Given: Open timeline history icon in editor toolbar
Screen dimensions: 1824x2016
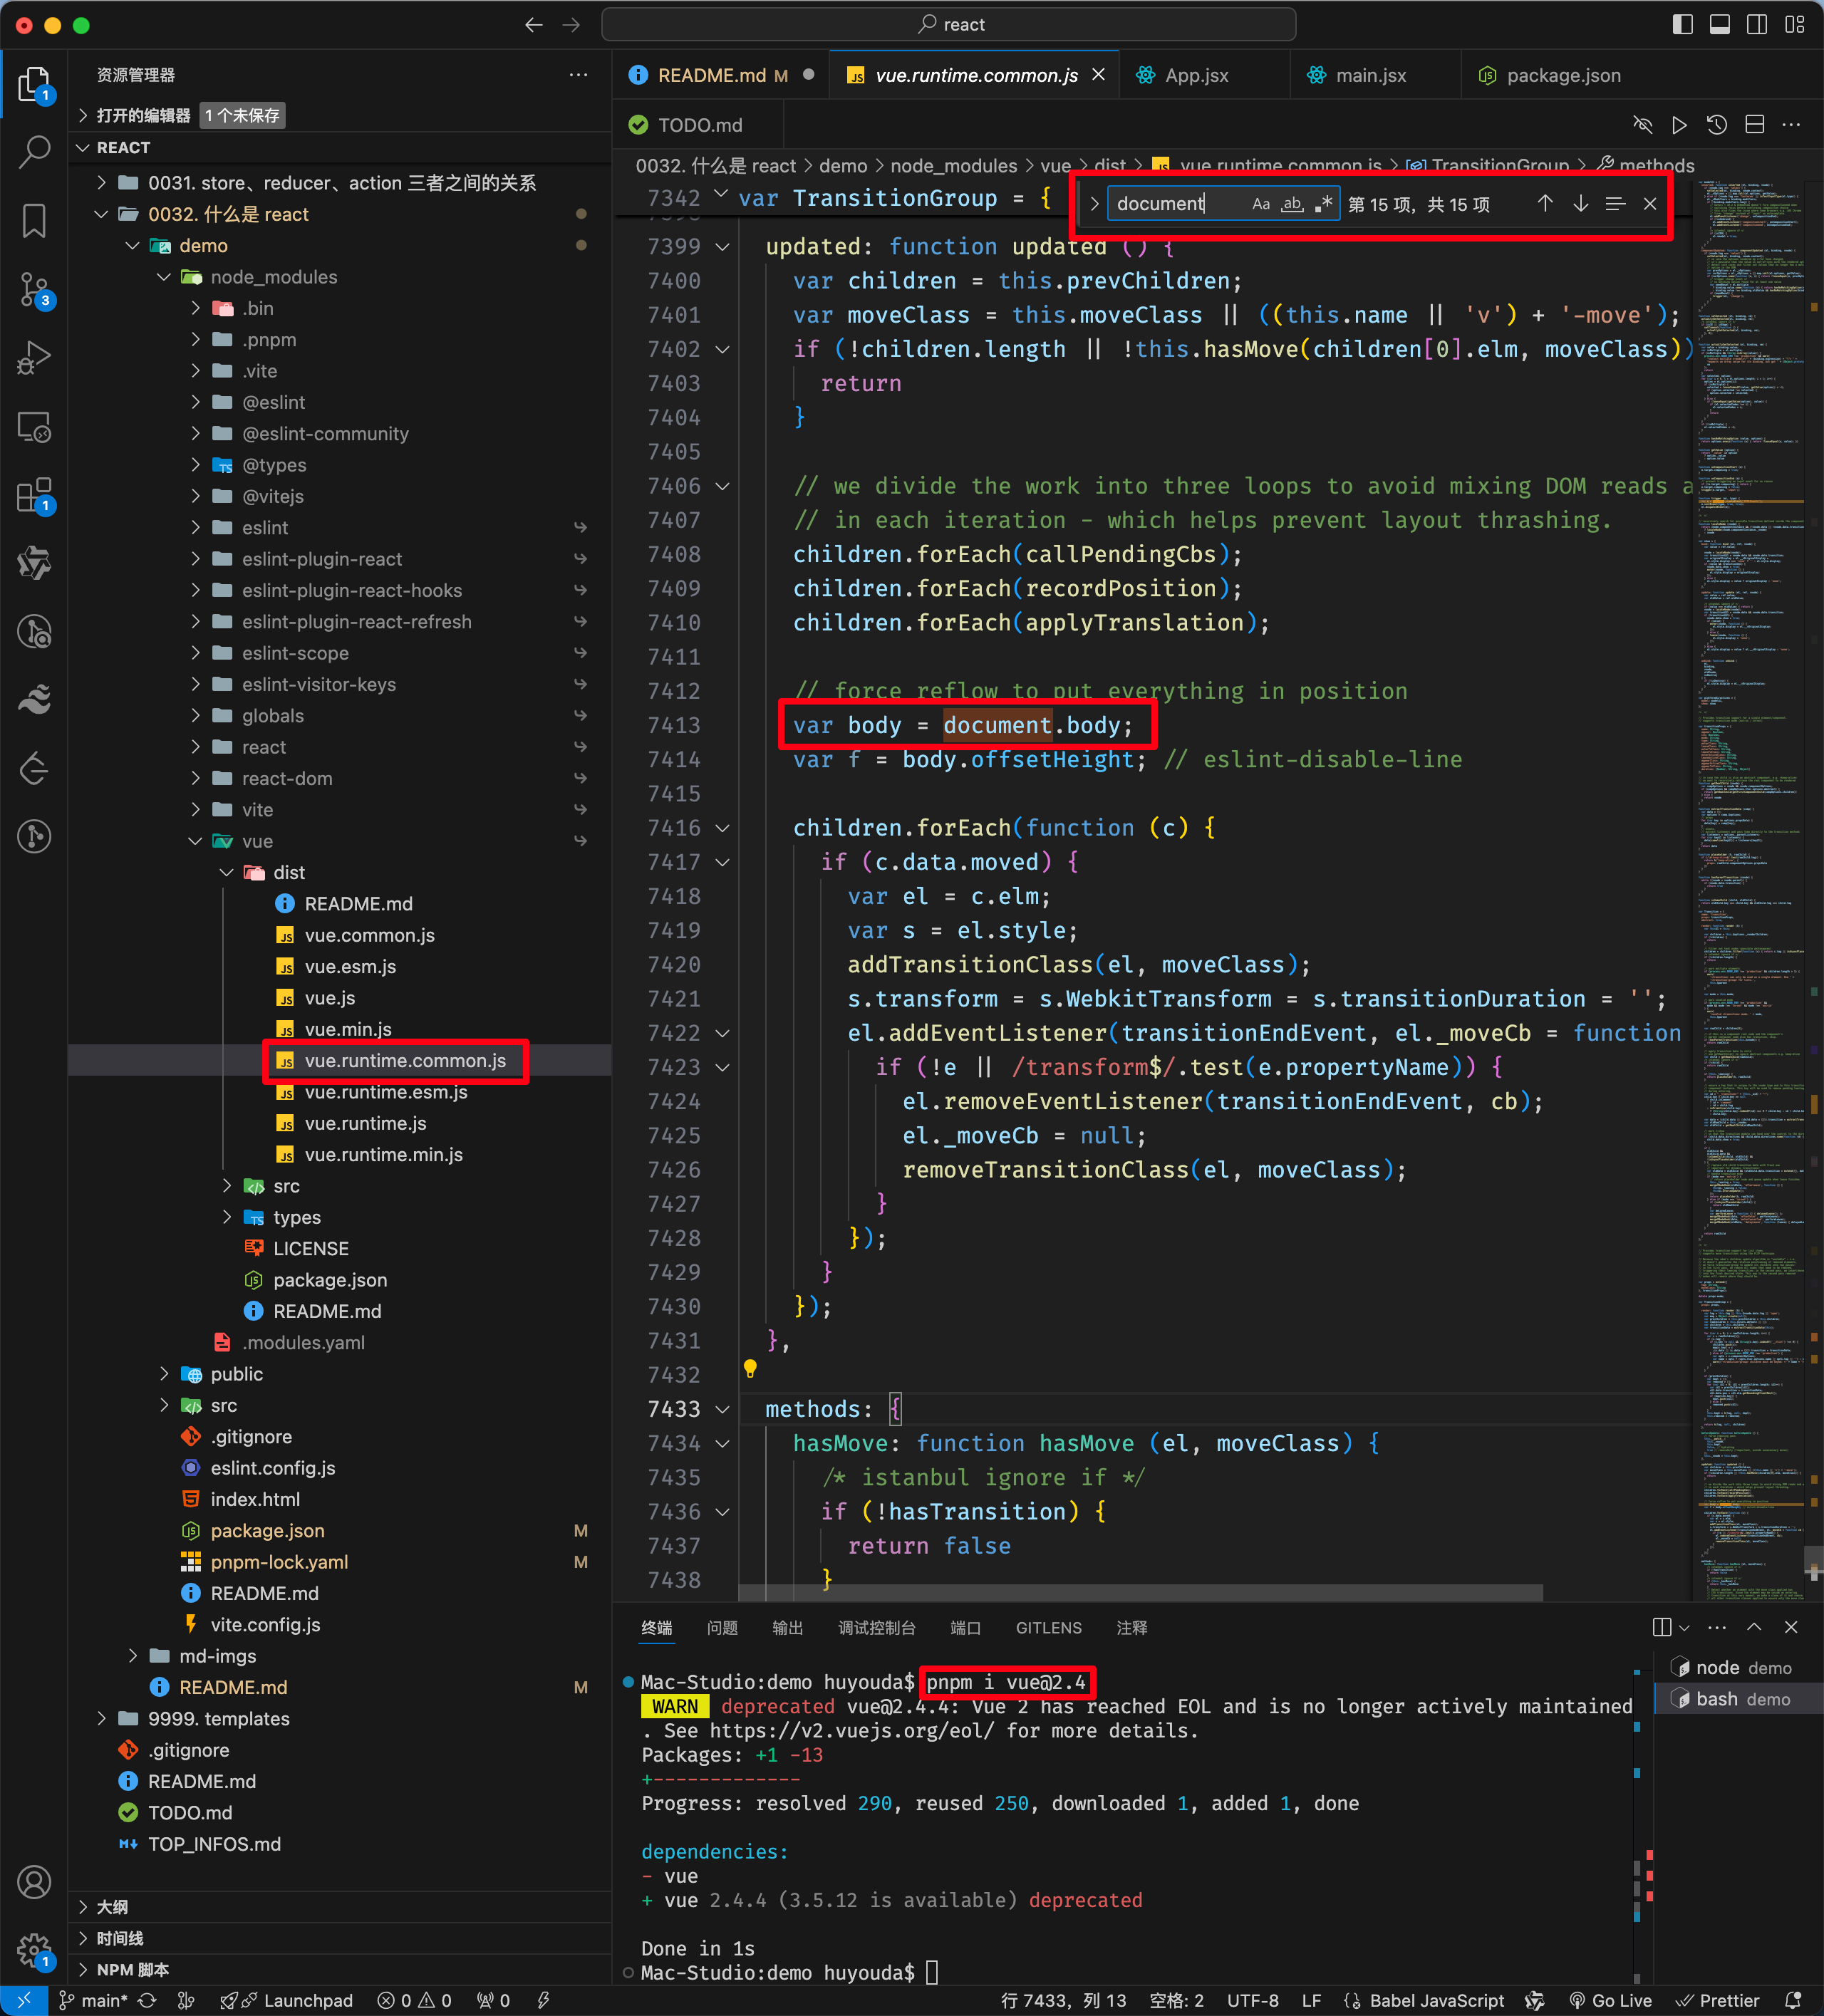Looking at the screenshot, I should 1717,125.
